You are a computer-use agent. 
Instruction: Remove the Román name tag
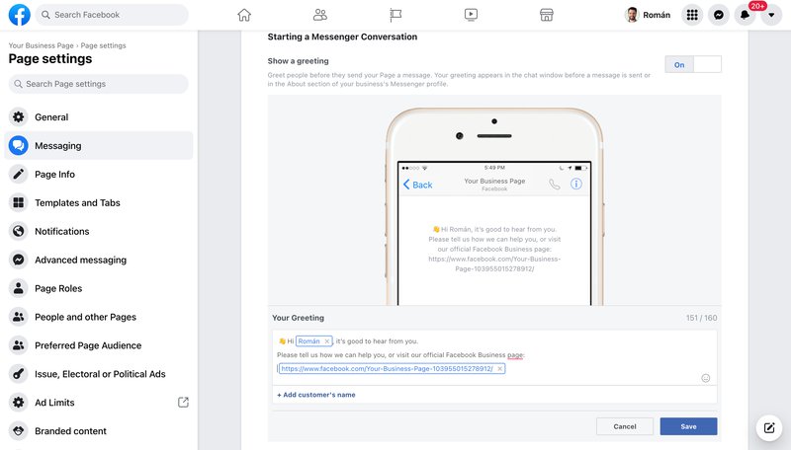pyautogui.click(x=327, y=341)
